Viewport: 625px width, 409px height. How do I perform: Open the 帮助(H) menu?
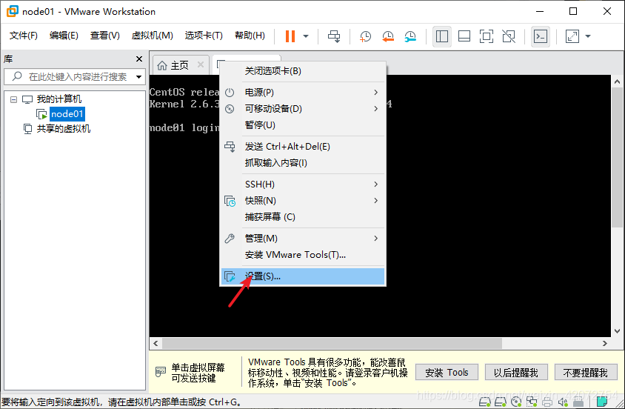pos(250,36)
